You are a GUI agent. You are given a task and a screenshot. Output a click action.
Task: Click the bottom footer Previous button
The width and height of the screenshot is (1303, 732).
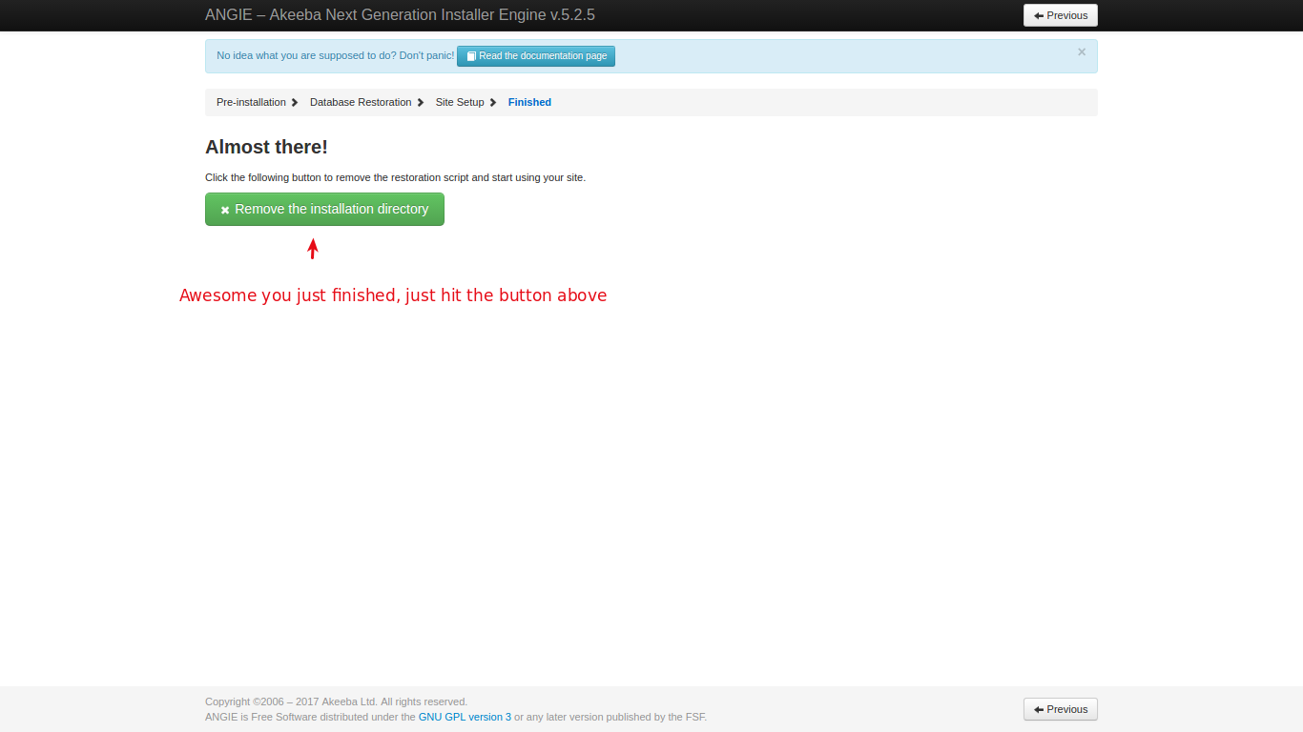(1061, 709)
